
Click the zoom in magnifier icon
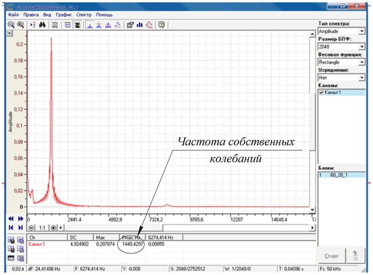20,24
